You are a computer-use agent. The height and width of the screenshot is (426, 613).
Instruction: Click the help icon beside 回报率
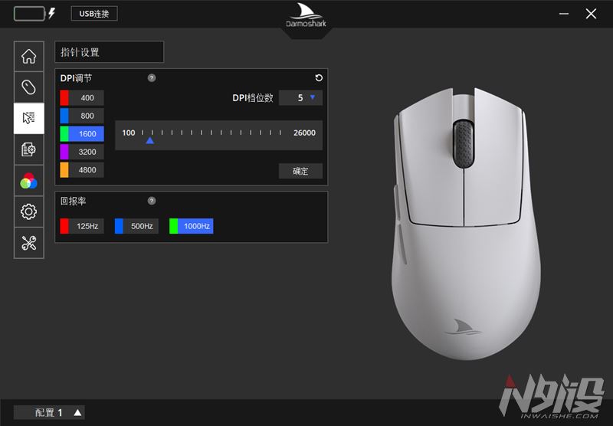(152, 201)
